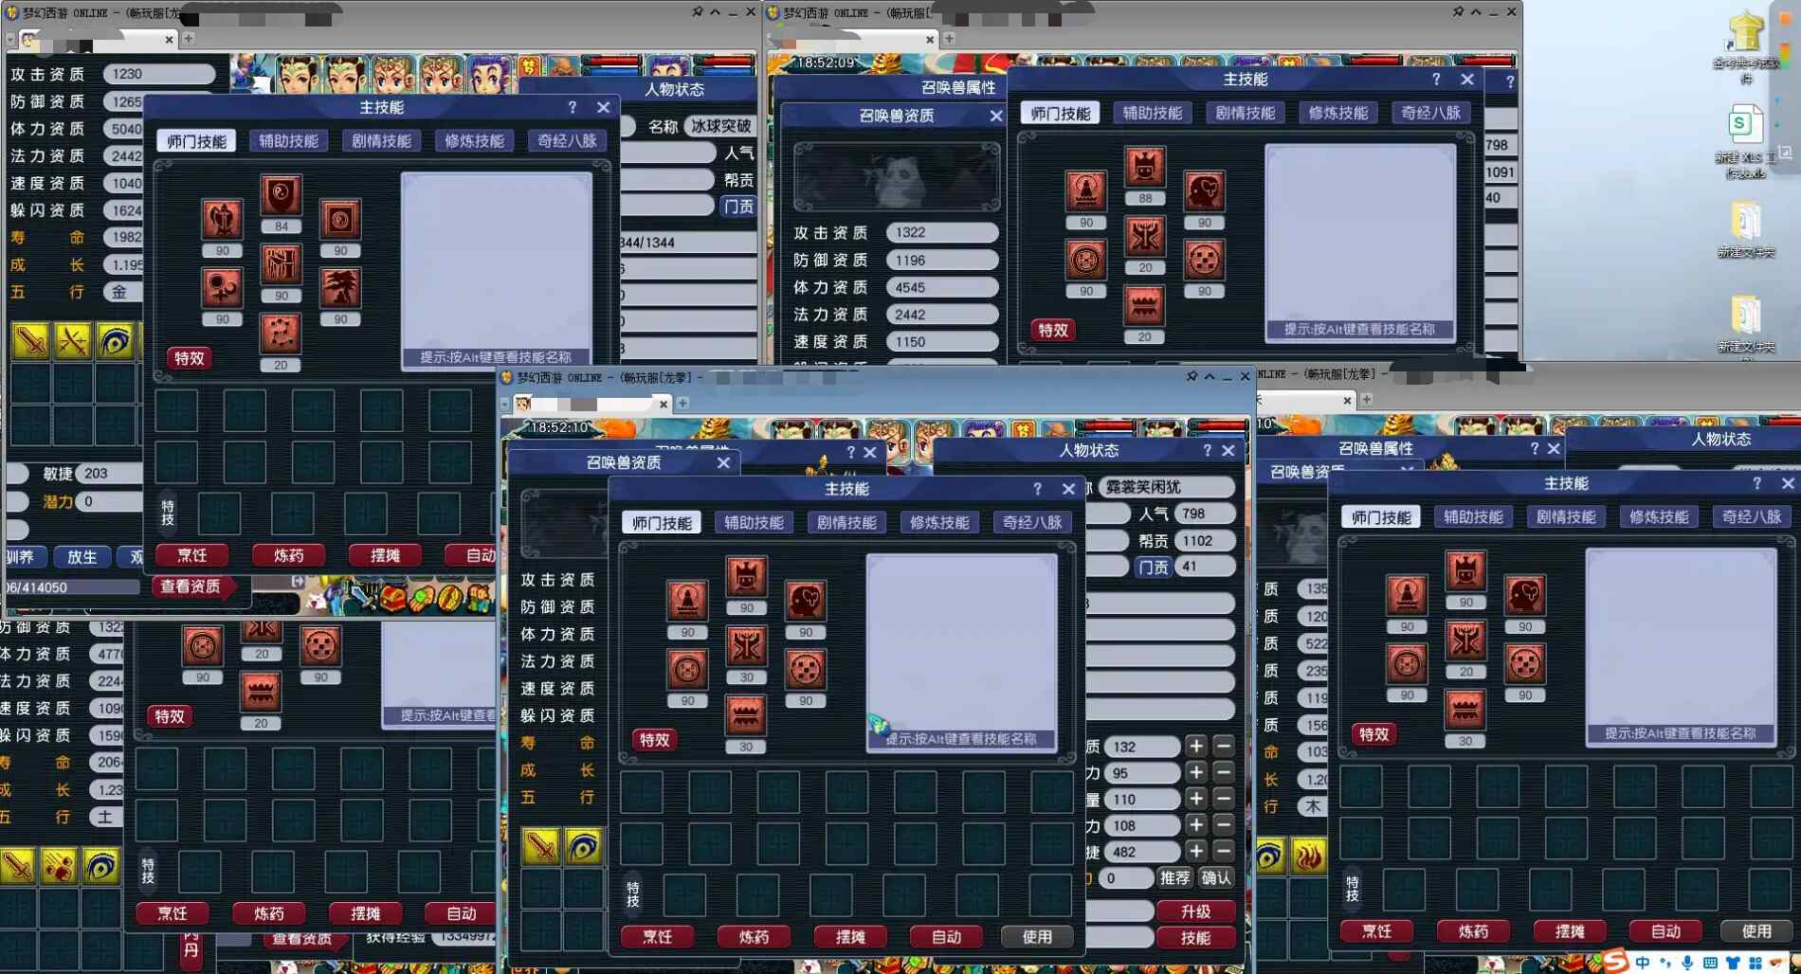Click the 放生 release pet button
This screenshot has width=1801, height=974.
click(x=82, y=556)
